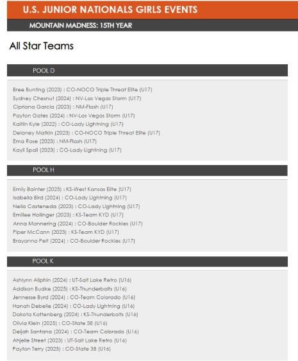Click Cipriana Garcia NM-Flash entry

(63, 107)
